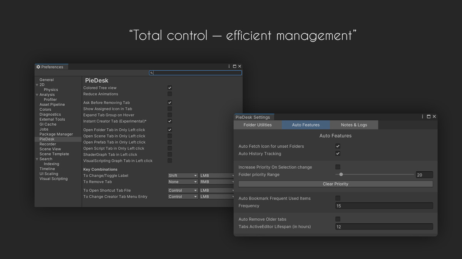
Task: Enable Open Scene Tab in Only Left click
Action: click(x=170, y=136)
